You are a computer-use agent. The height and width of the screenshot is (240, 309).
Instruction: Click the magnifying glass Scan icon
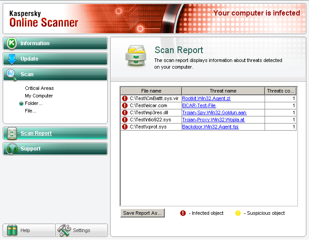[x=12, y=74]
